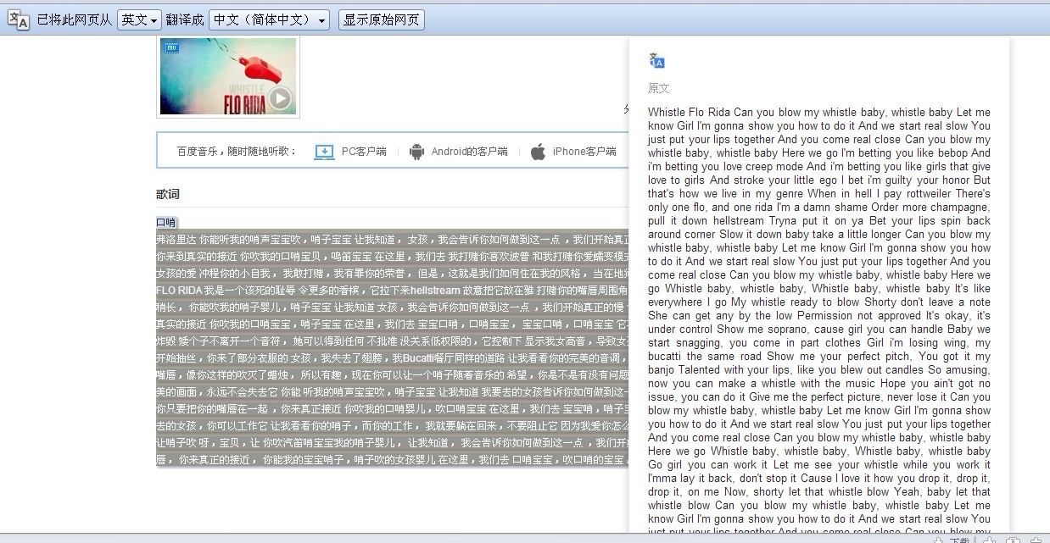Image resolution: width=1050 pixels, height=543 pixels.
Task: Open the PC客户端 link
Action: [364, 152]
